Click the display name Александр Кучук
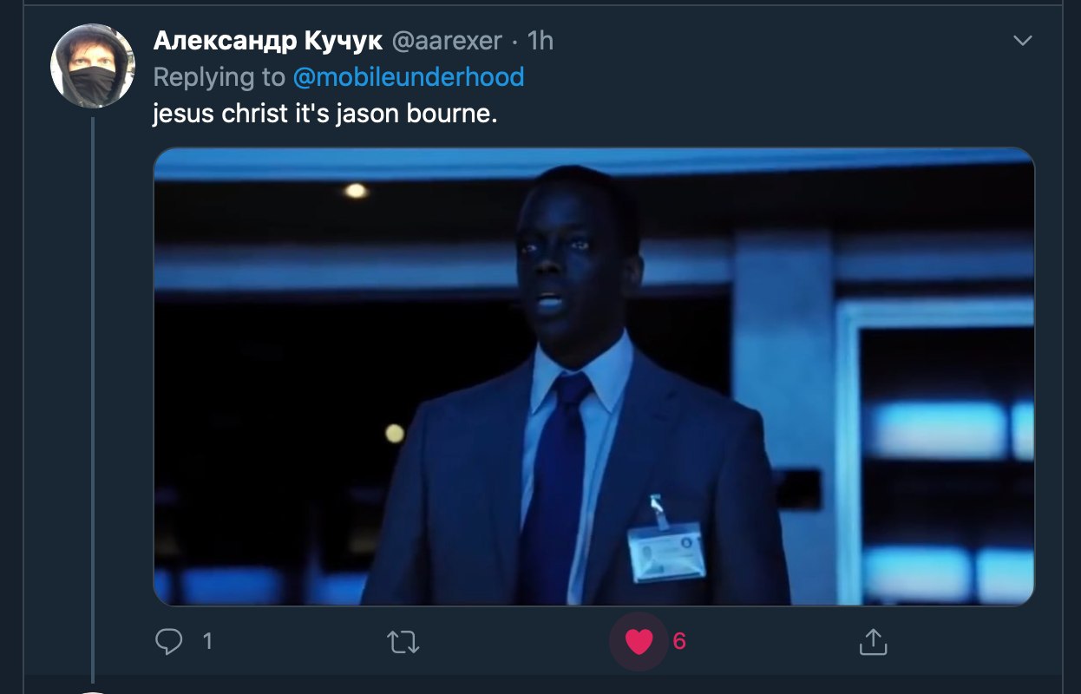Image resolution: width=1081 pixels, height=694 pixels. 267,41
